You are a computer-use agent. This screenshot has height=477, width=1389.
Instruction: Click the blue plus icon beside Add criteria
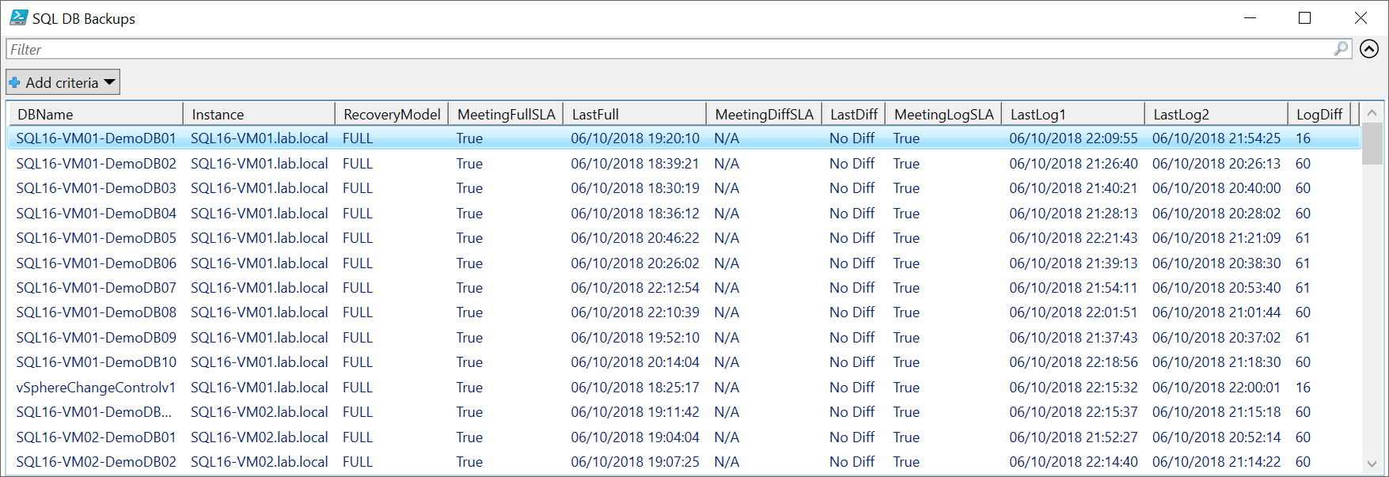pos(15,82)
